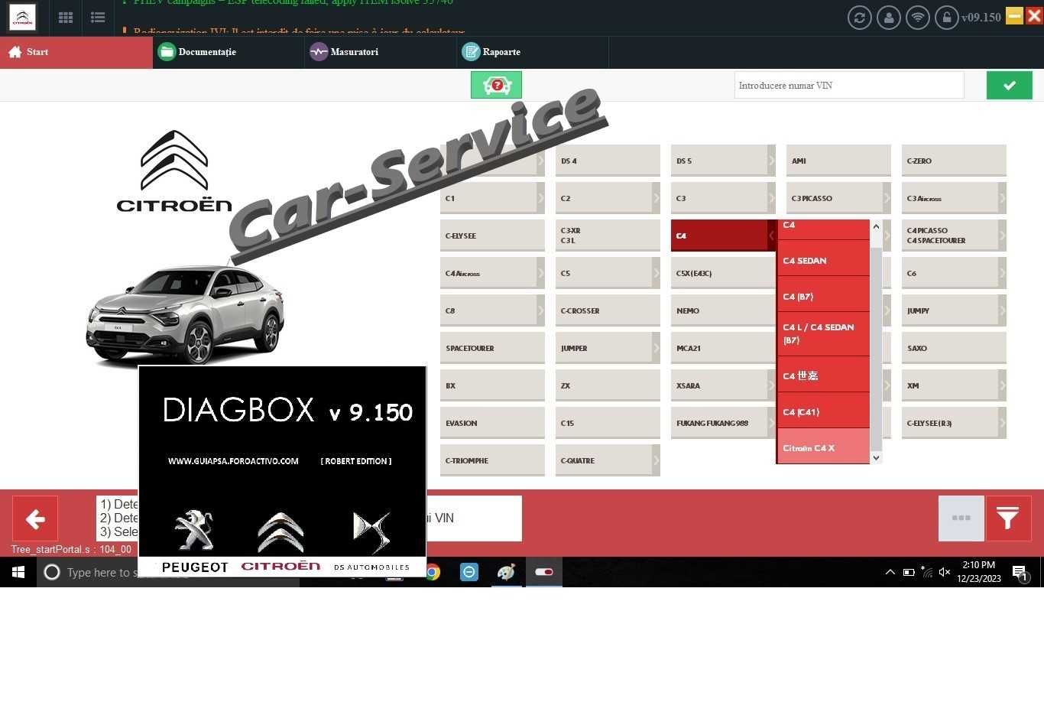1044x715 pixels.
Task: Expand the C3 tile chevron
Action: 771,198
